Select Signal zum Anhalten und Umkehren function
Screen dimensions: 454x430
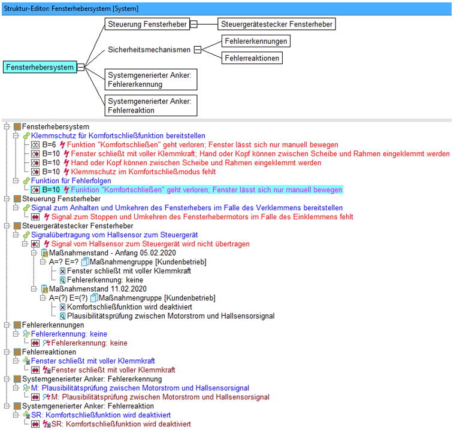tap(187, 208)
